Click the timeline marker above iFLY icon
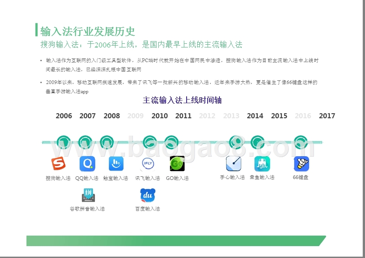365x258 pixels. [x=150, y=142]
